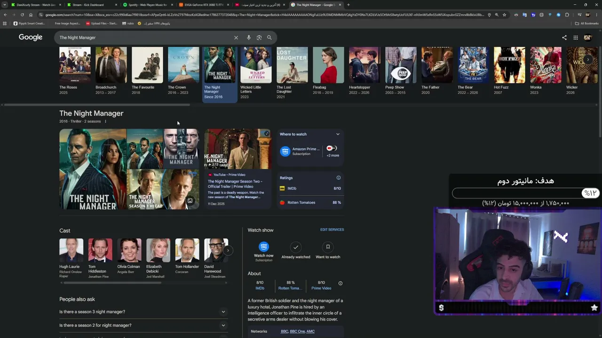
Task: Start a voice search with the microphone
Action: click(249, 38)
